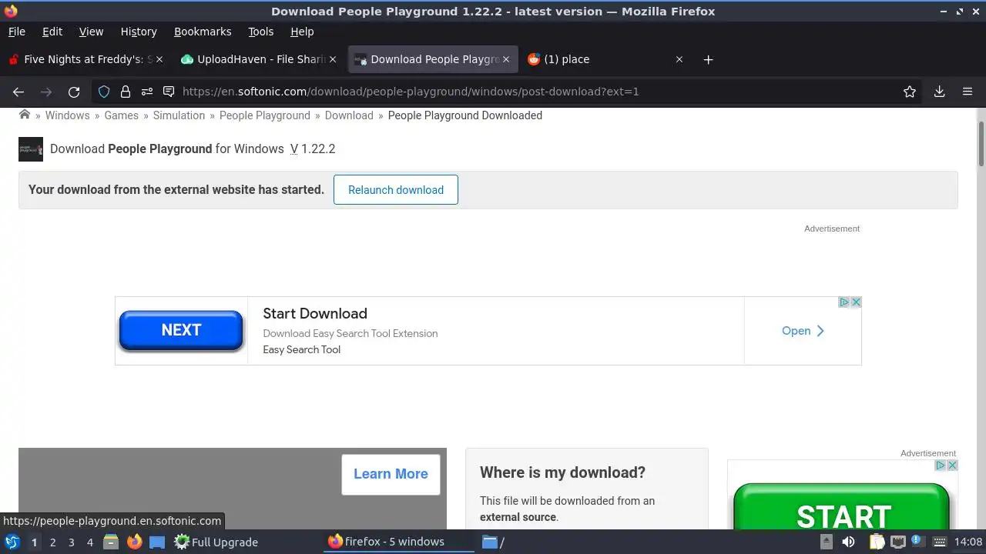Switch to virtual desktop 3
Viewport: 986px width, 554px height.
[x=71, y=542]
